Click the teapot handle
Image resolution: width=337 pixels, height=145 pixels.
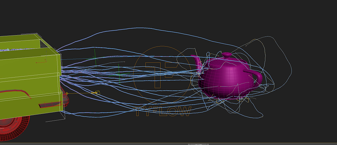[255, 77]
